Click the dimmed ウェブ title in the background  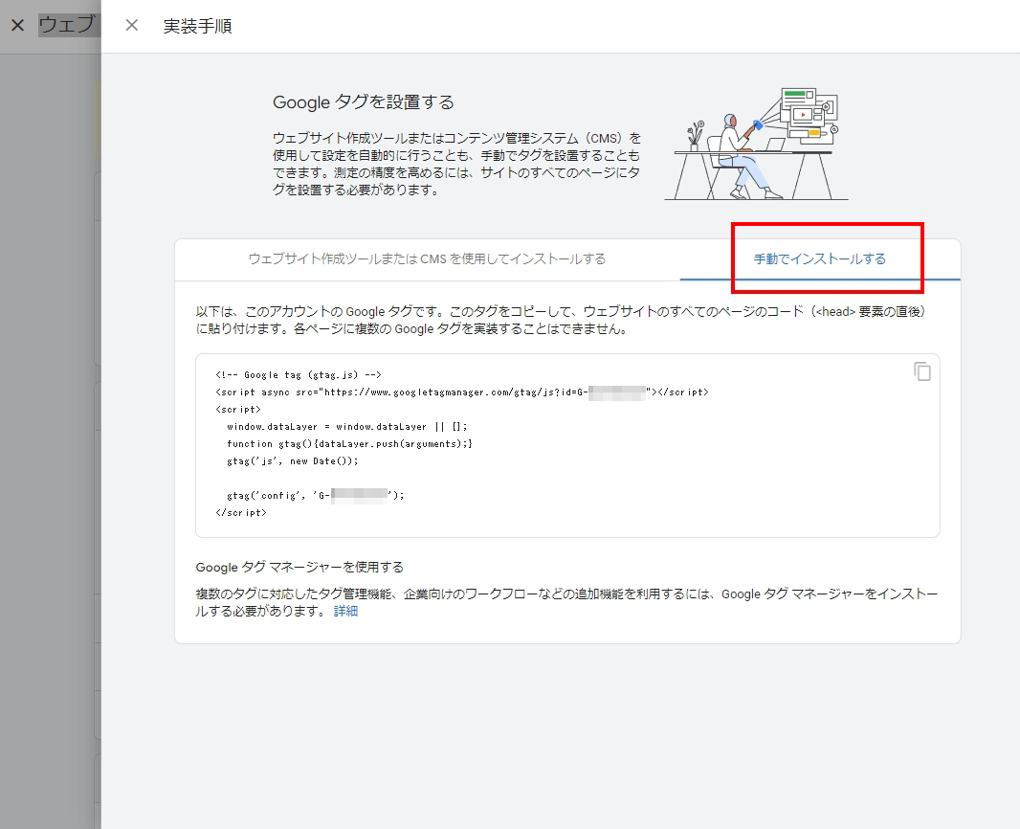67,26
